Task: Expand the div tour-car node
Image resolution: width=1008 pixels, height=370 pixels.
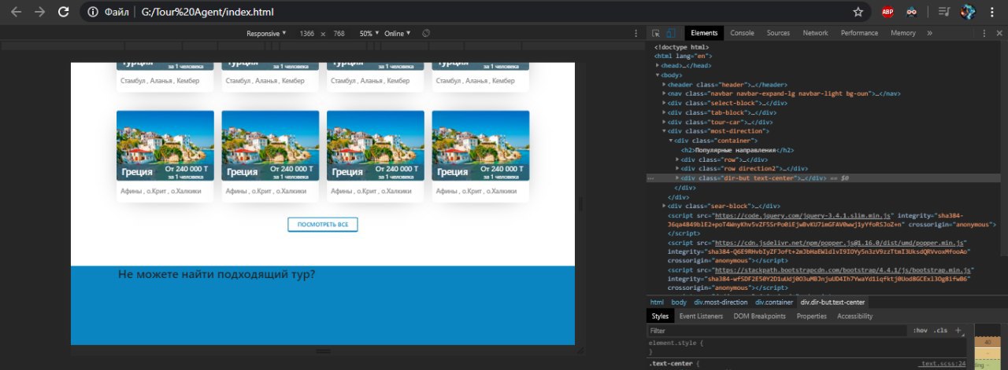Action: pyautogui.click(x=664, y=122)
